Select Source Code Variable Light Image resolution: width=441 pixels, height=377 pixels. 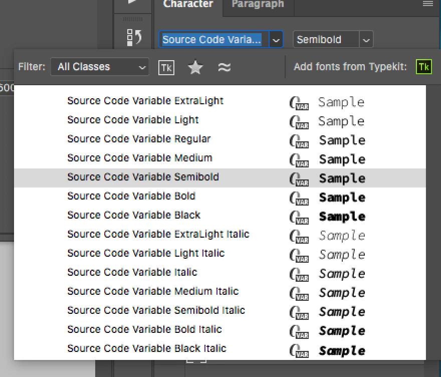pyautogui.click(x=220, y=120)
